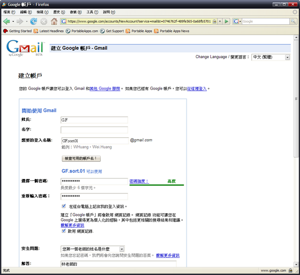Open Portable Apps feed bookmark
Viewport: 300px width, 275px height.
pos(139,31)
